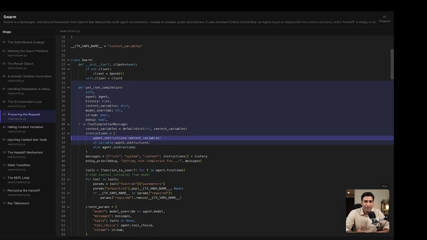Open step 04 Automatic Schema Generation
Screen dimensions: 427x240
tap(28, 78)
